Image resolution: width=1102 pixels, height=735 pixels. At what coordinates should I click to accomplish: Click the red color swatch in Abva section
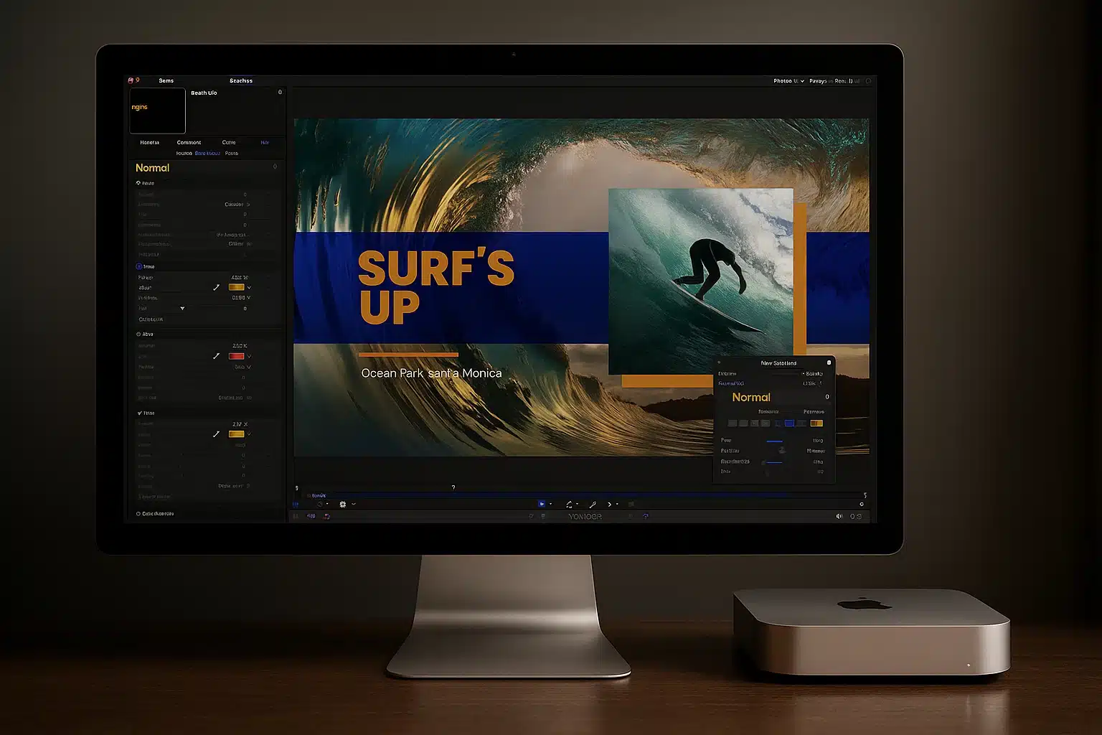(236, 356)
